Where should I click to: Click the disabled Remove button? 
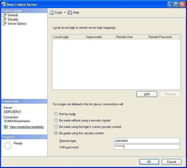(170, 94)
